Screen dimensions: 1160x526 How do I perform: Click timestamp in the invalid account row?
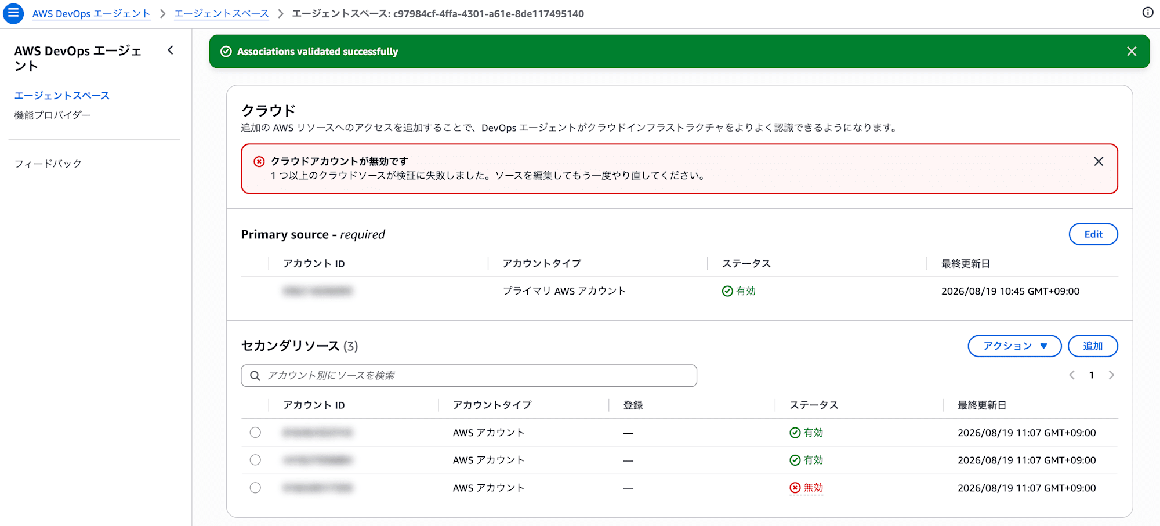pos(1027,488)
